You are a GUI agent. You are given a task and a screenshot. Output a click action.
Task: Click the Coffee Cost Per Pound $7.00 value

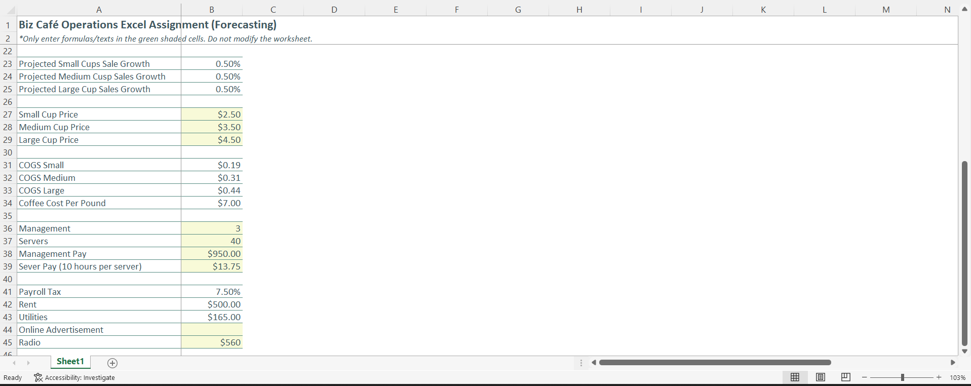[212, 203]
